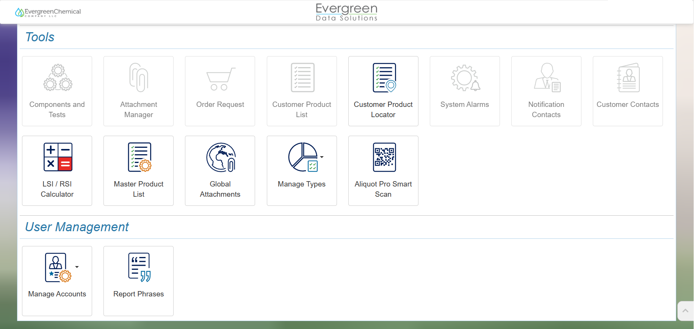The width and height of the screenshot is (694, 329).
Task: Select the Customer Product List text
Action: (x=302, y=110)
